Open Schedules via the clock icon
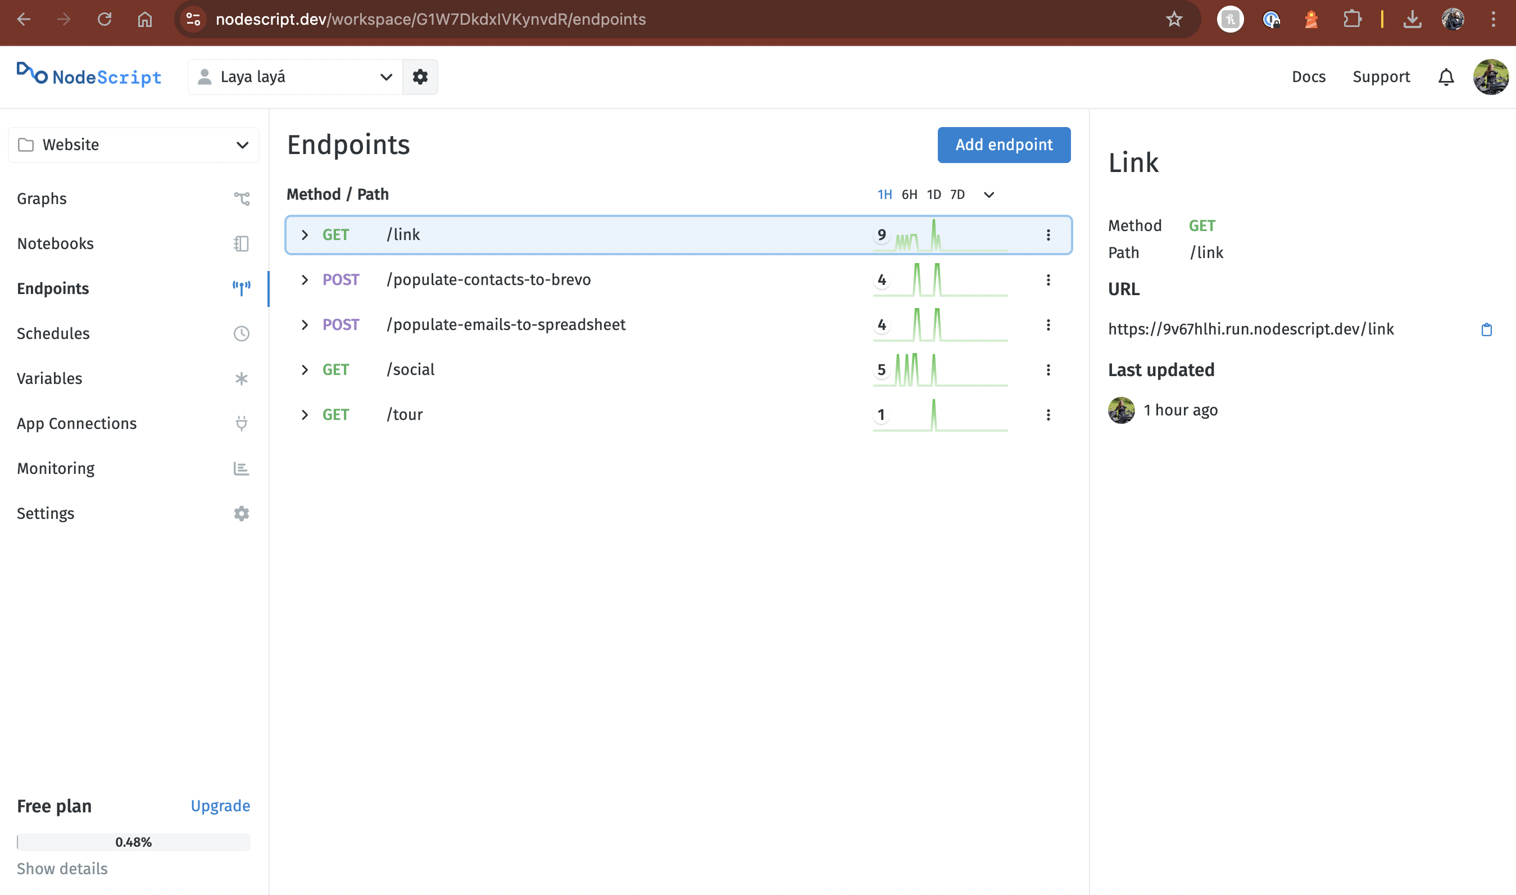This screenshot has height=895, width=1516. tap(242, 333)
